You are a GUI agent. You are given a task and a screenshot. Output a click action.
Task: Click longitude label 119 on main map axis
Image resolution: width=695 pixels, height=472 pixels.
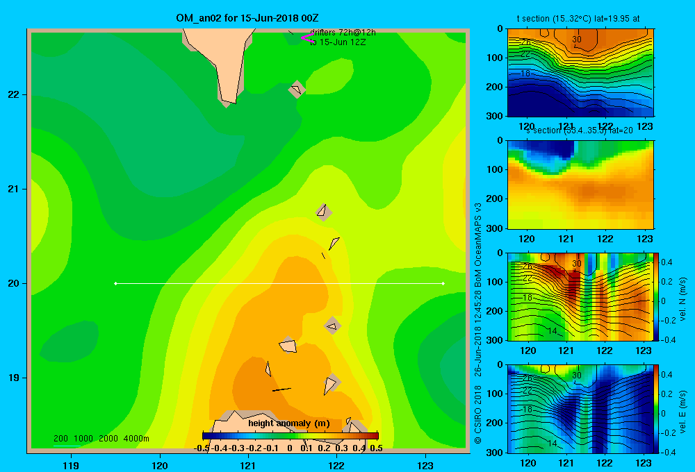[x=71, y=465]
